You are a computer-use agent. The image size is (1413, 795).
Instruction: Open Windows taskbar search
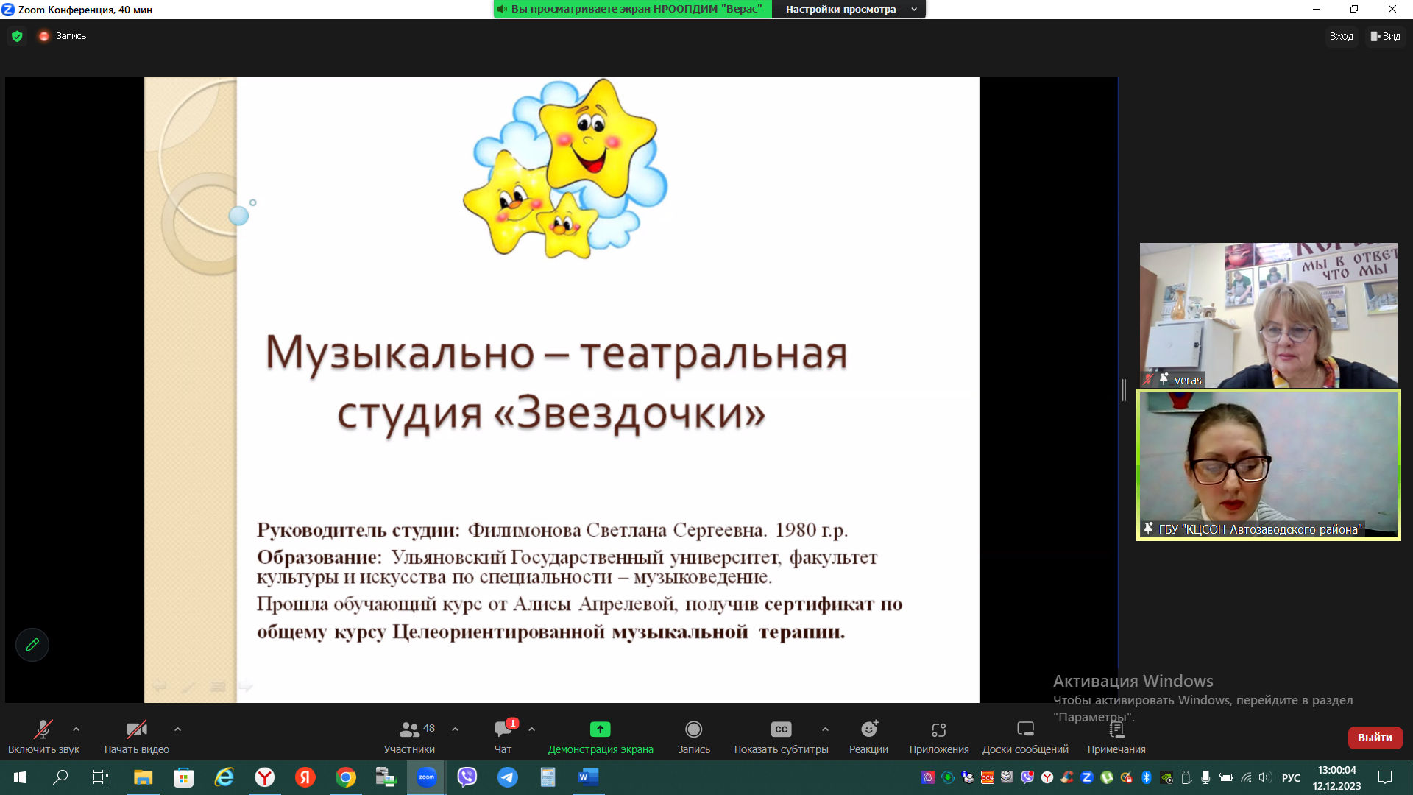(60, 777)
